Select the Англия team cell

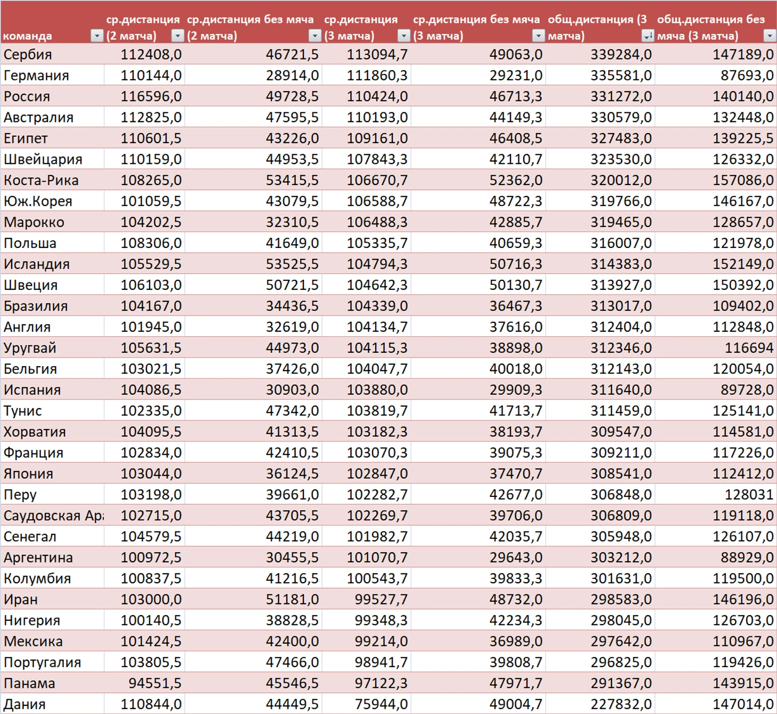click(52, 327)
